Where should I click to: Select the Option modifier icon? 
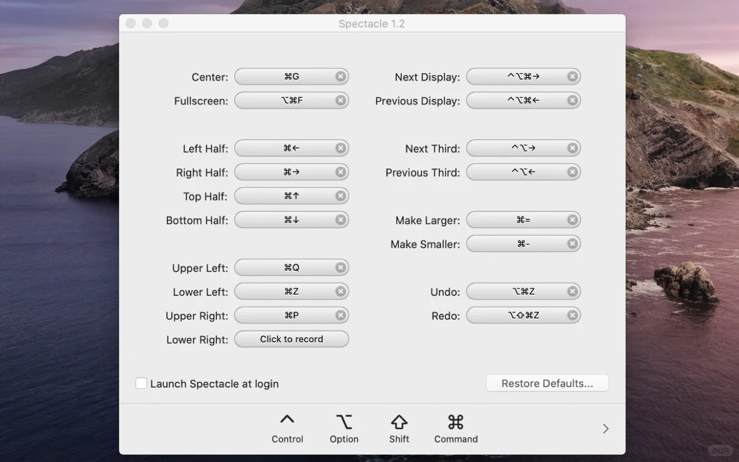344,422
